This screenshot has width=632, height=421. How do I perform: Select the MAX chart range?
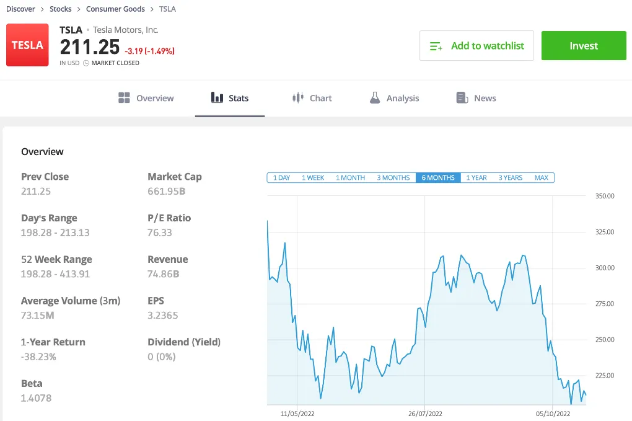tap(542, 177)
